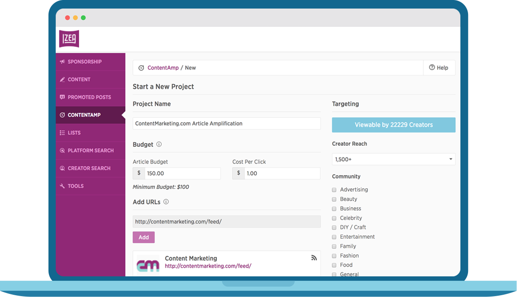Open Platform Search
Image resolution: width=517 pixels, height=297 pixels.
pos(91,150)
